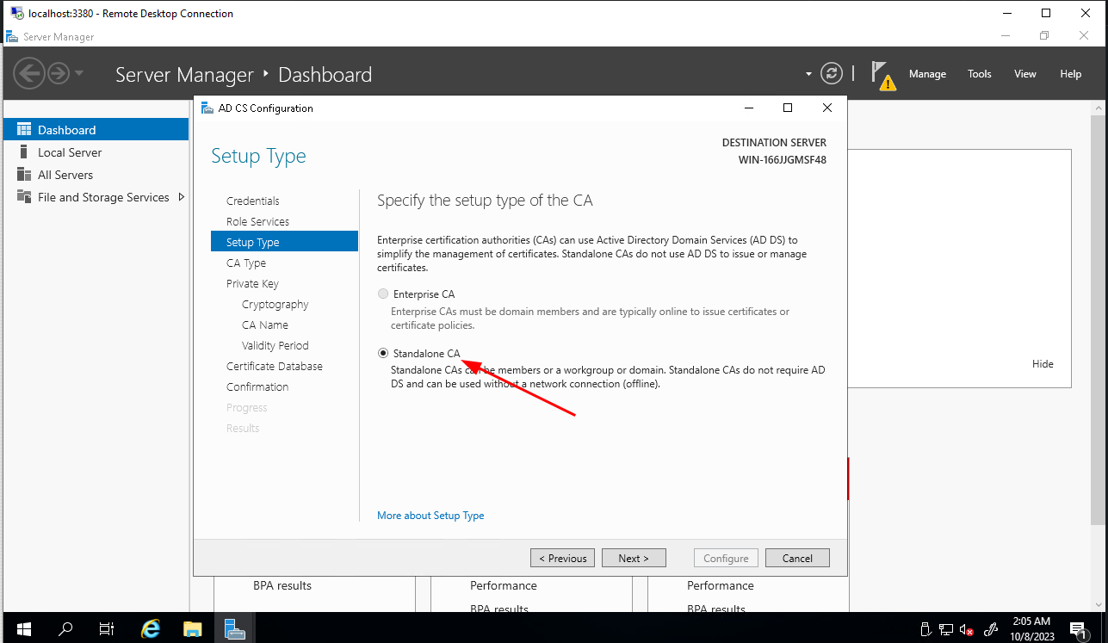Click the Server Manager back arrow icon
The height and width of the screenshot is (643, 1108).
(28, 73)
